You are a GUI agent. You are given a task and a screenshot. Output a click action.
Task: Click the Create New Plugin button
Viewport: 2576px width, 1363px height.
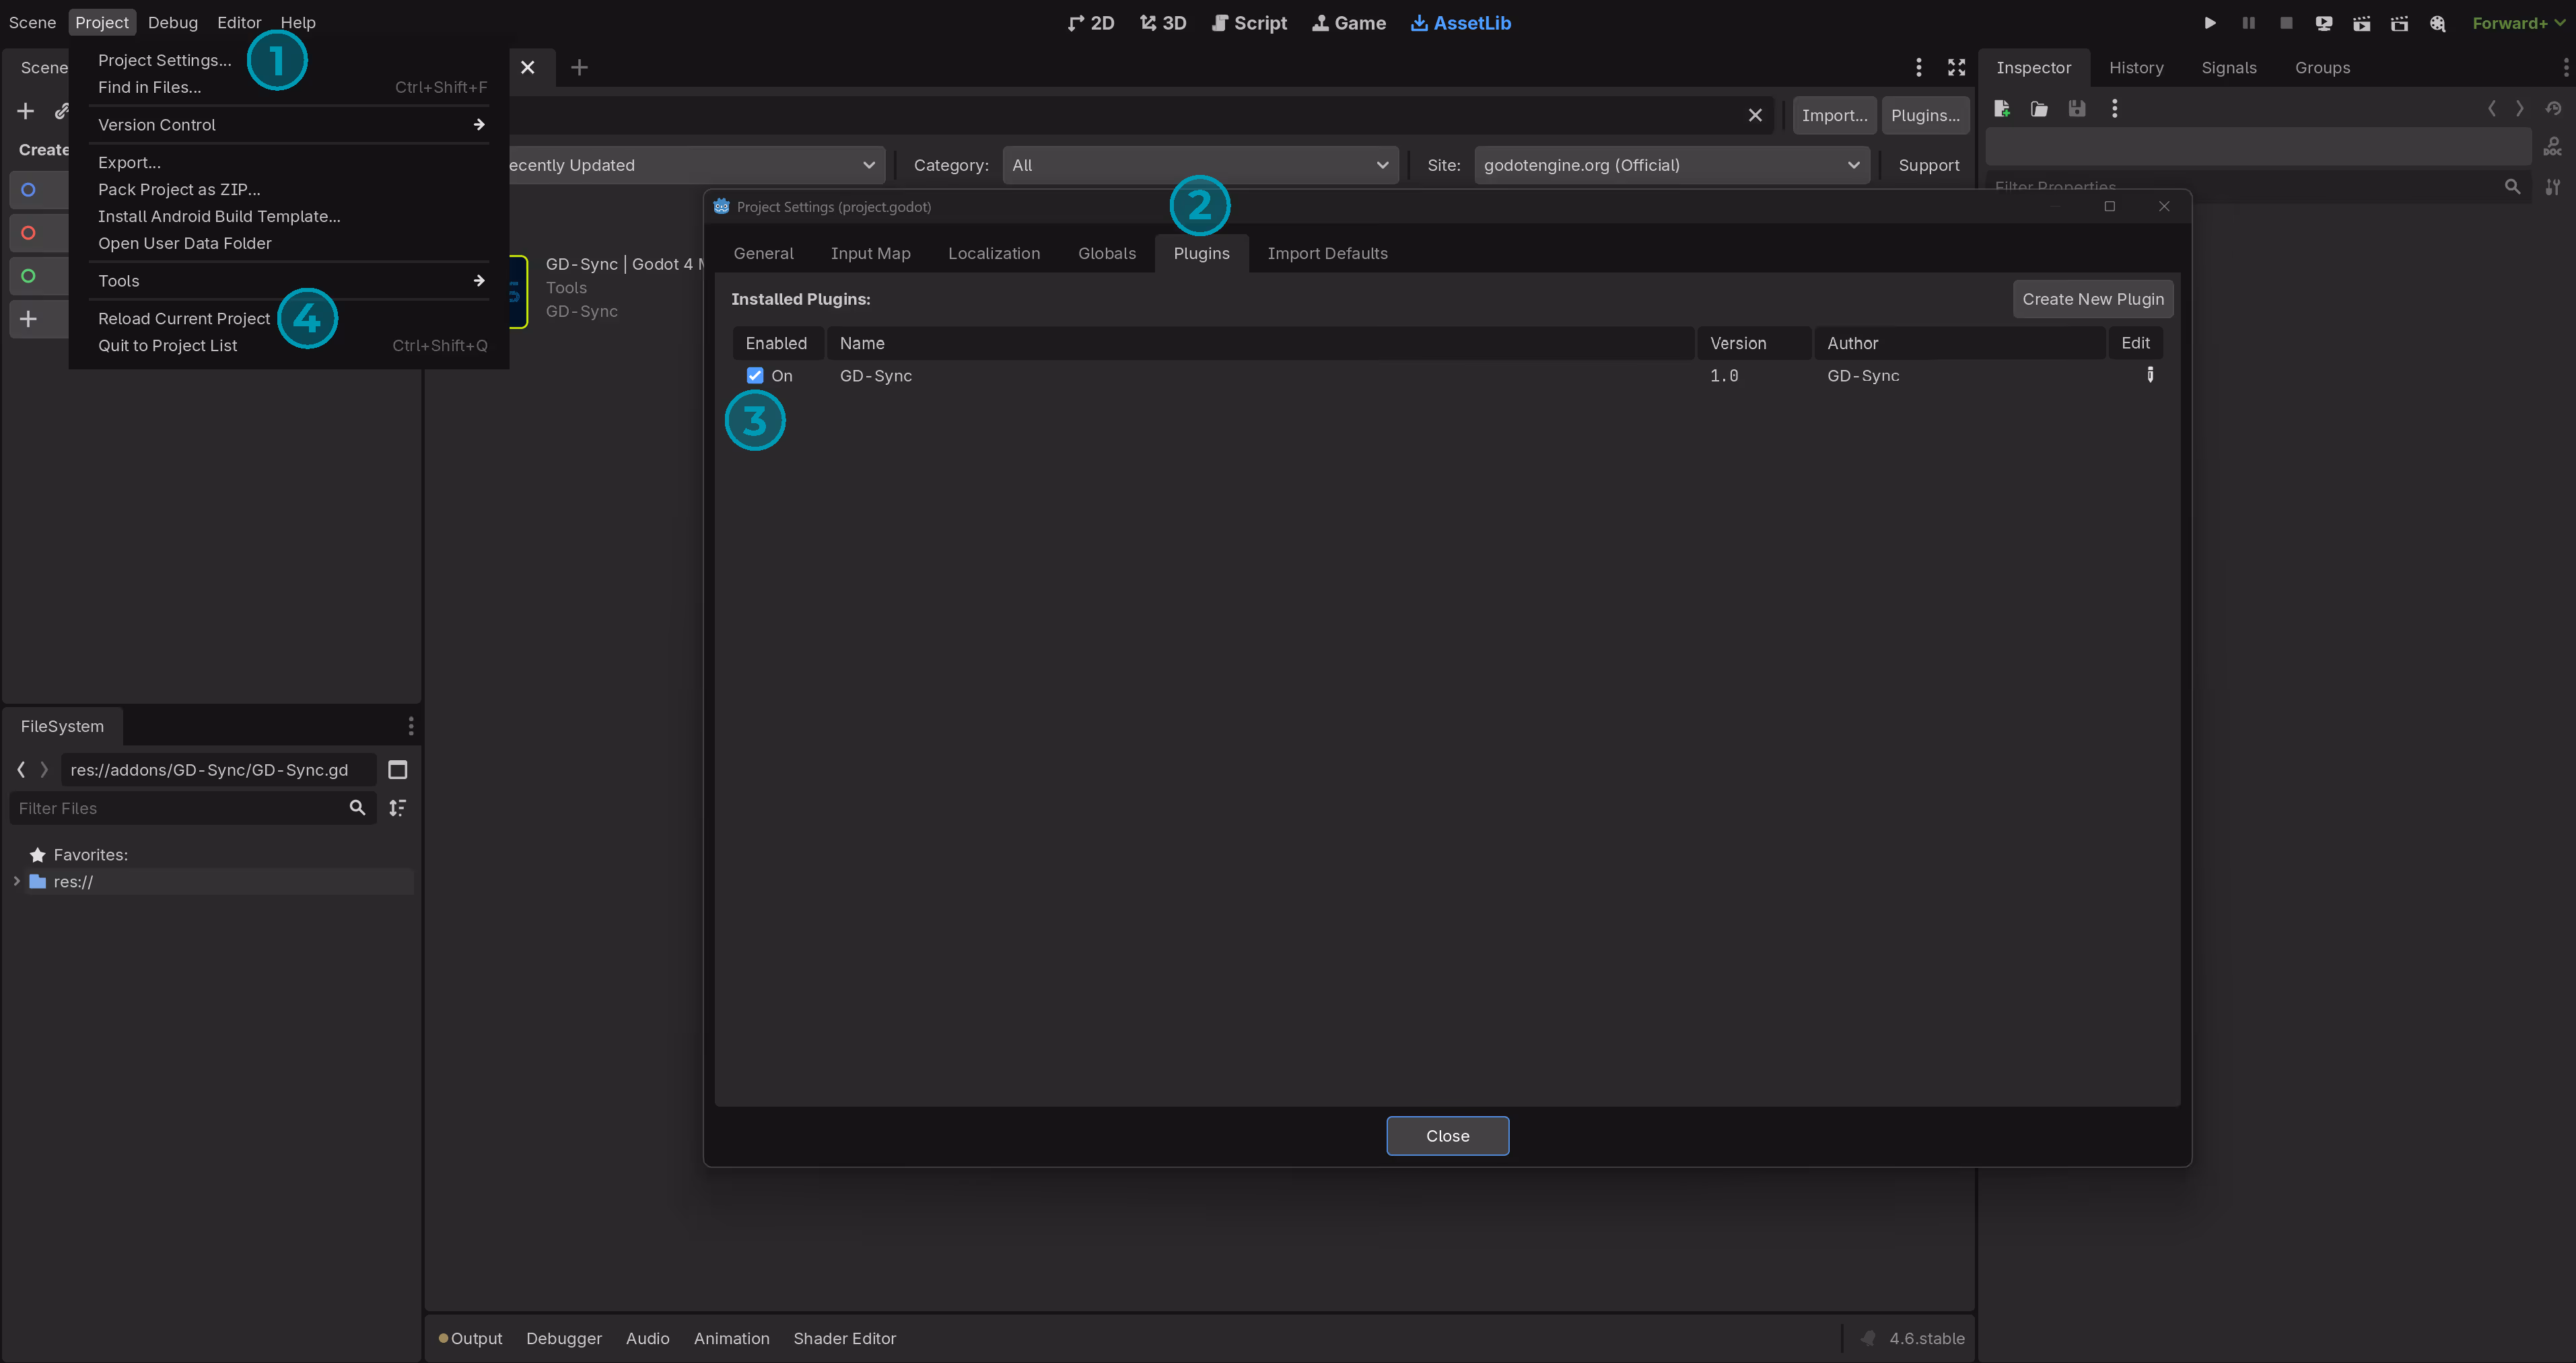tap(2092, 299)
